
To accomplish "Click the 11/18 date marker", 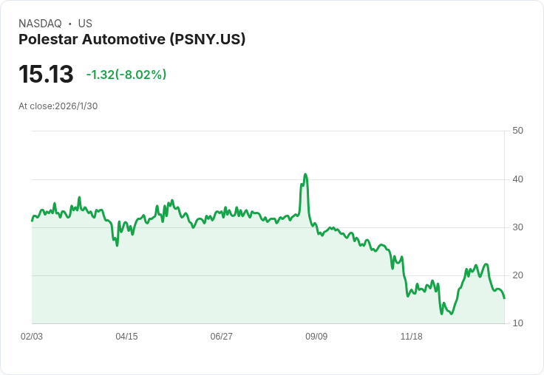I will pyautogui.click(x=411, y=337).
